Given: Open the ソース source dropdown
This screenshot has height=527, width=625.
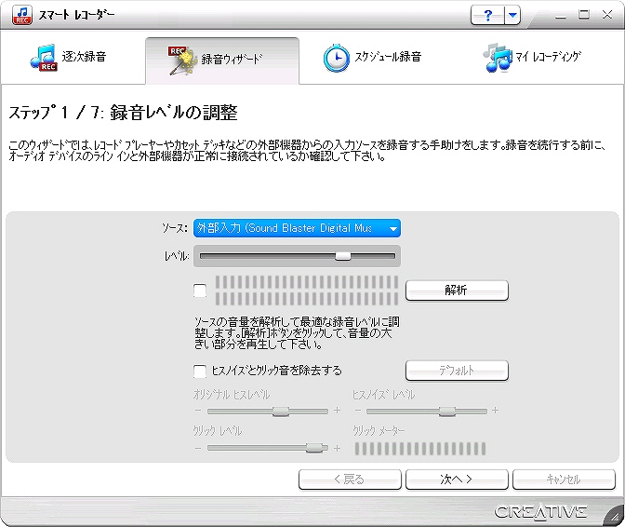Looking at the screenshot, I should [x=297, y=228].
